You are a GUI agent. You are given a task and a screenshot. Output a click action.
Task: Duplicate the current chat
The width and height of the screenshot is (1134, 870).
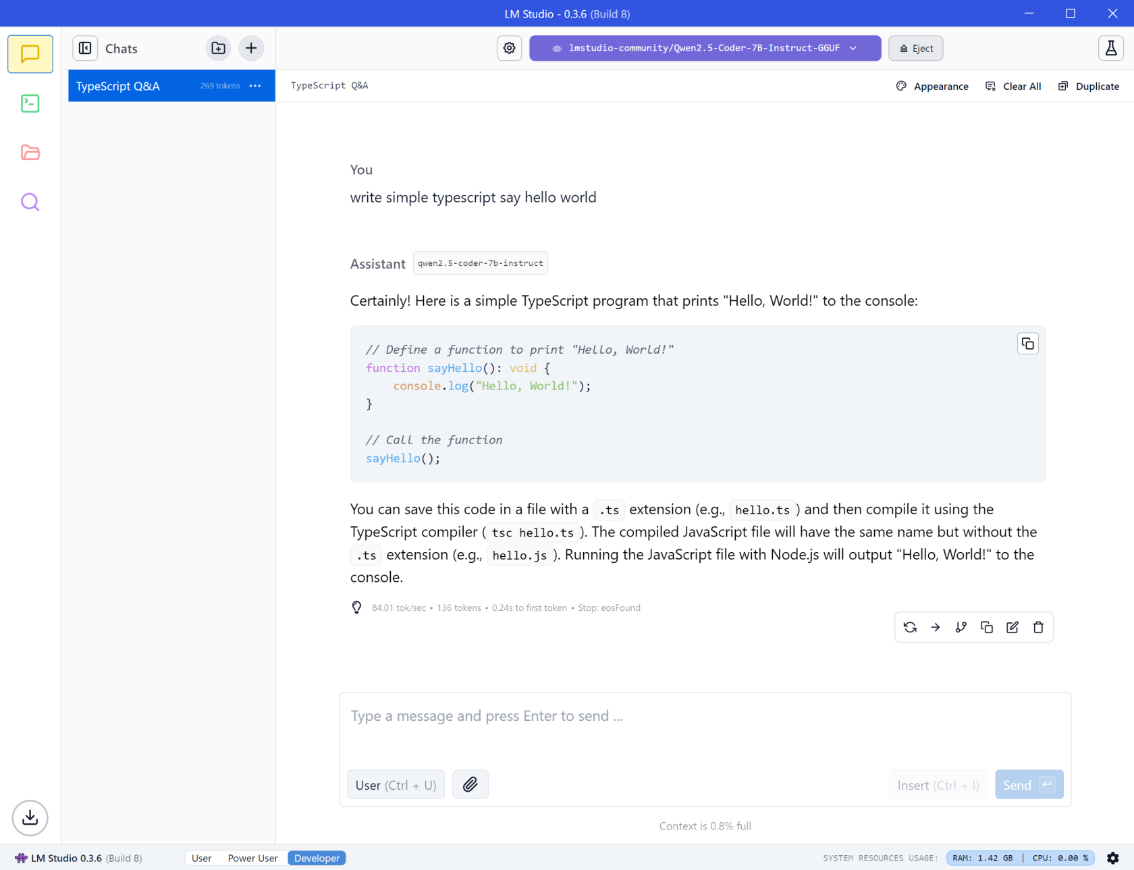[1089, 86]
